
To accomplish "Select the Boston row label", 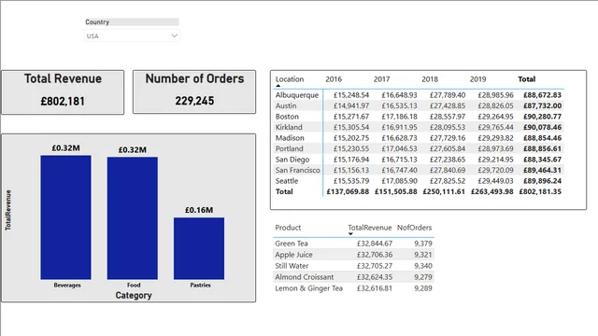I will (x=287, y=117).
